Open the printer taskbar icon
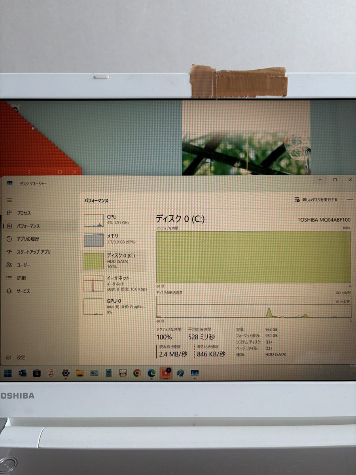 123,373
